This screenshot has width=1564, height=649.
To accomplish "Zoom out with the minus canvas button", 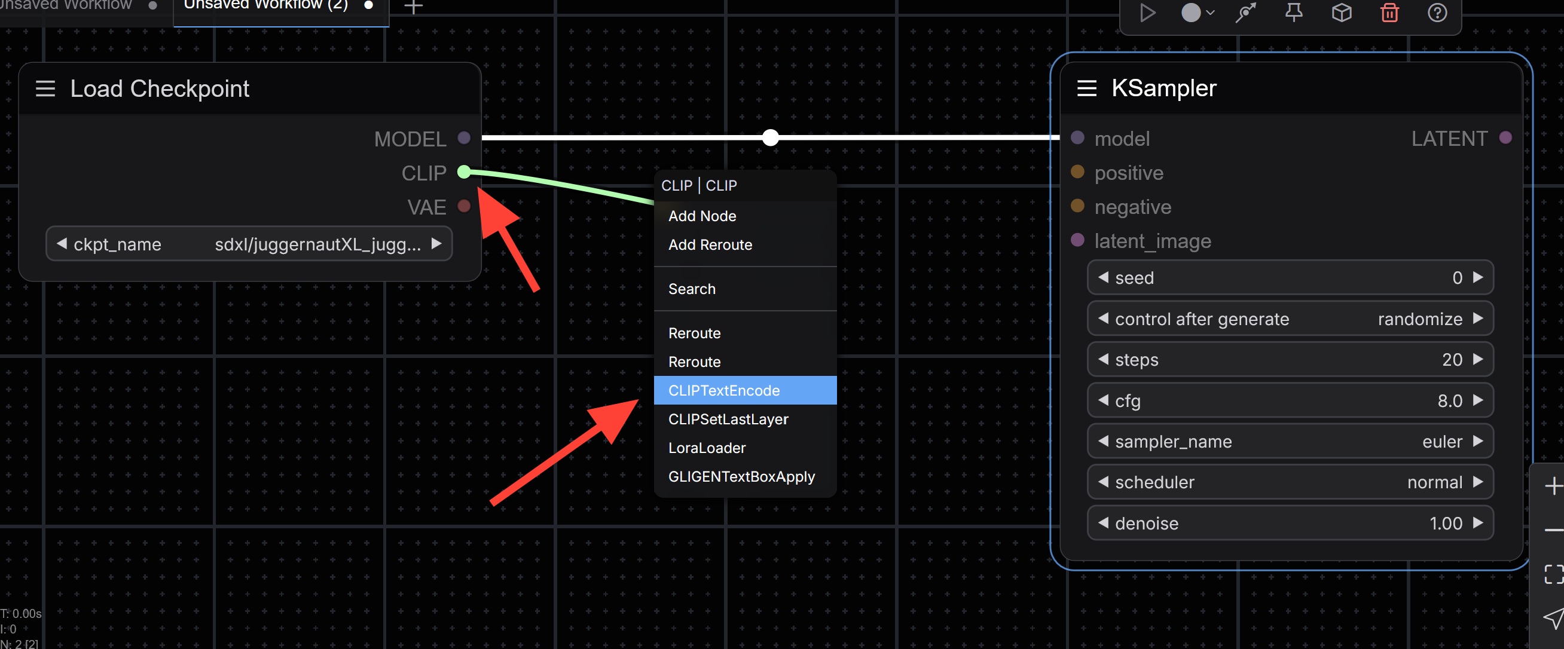I will click(1553, 530).
